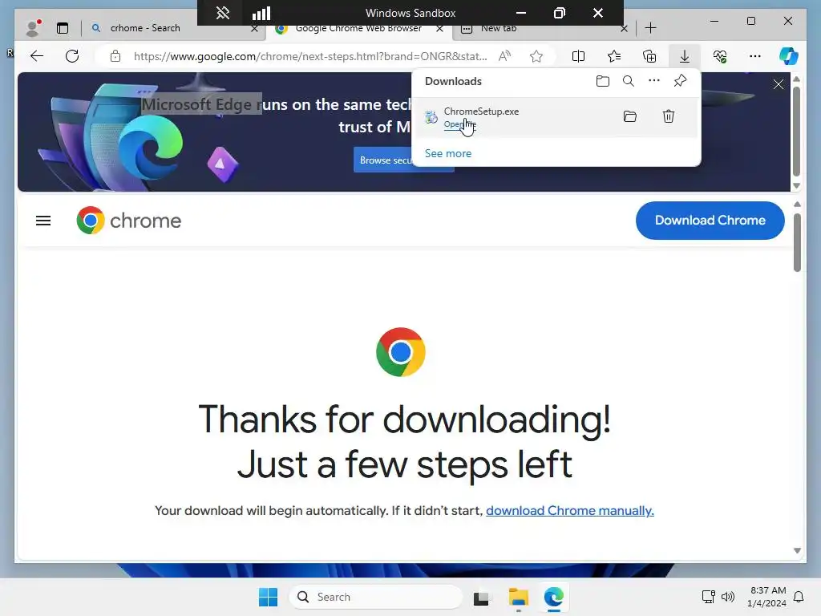Screen dimensions: 821x616
Task: Click See more in Downloads panel
Action: [x=448, y=153]
